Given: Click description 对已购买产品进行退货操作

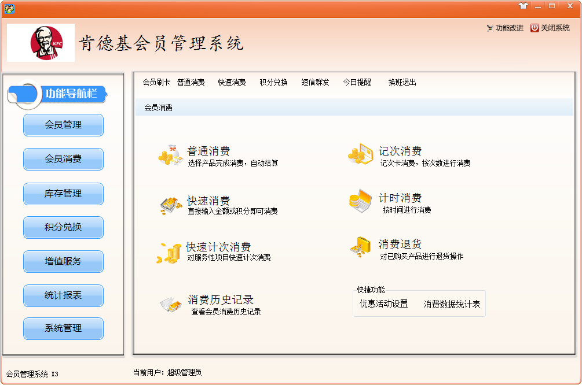Looking at the screenshot, I should pyautogui.click(x=422, y=257).
